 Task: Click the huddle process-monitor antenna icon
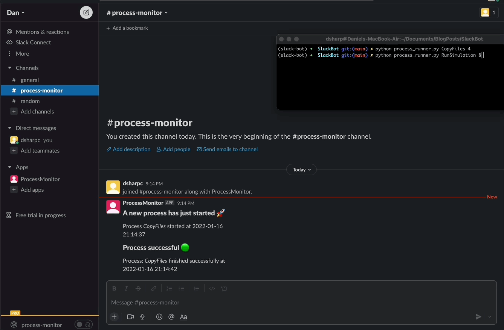click(14, 325)
